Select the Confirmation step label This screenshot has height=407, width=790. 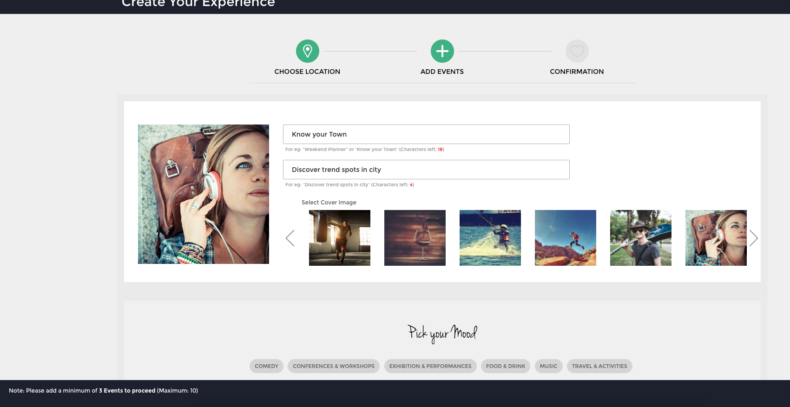577,72
